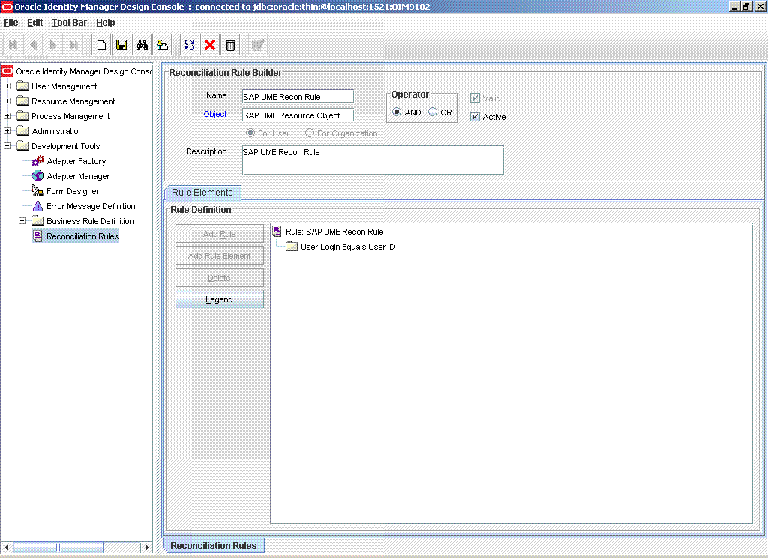Click the blue Object lookup label
This screenshot has width=768, height=558.
point(215,114)
